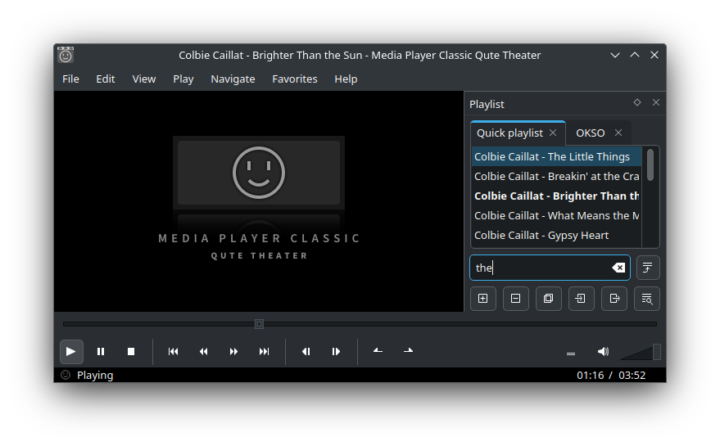Duplicate the selected playlist item
720x446 pixels.
(x=548, y=299)
